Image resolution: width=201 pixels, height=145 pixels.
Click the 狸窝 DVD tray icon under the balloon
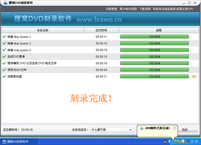174,142
